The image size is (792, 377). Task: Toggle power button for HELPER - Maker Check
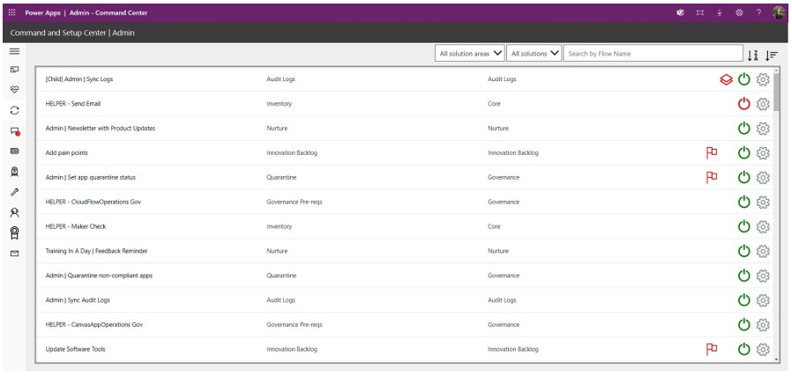(x=743, y=226)
